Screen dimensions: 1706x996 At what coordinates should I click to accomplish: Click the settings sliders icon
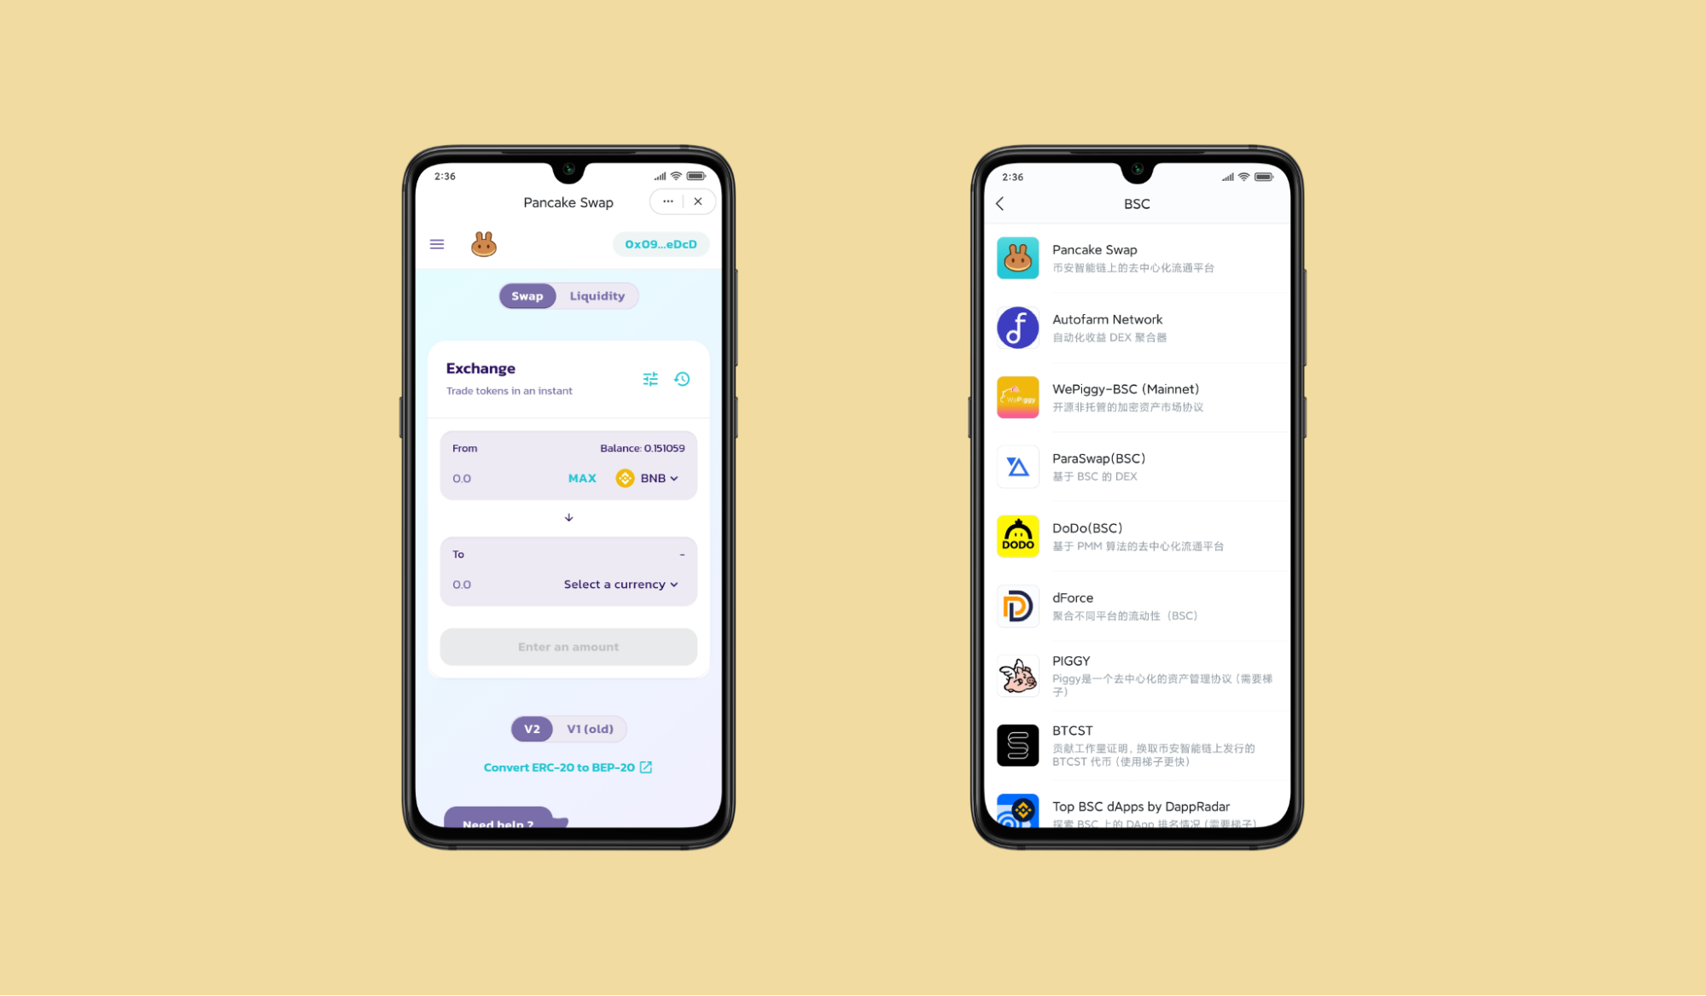[651, 378]
